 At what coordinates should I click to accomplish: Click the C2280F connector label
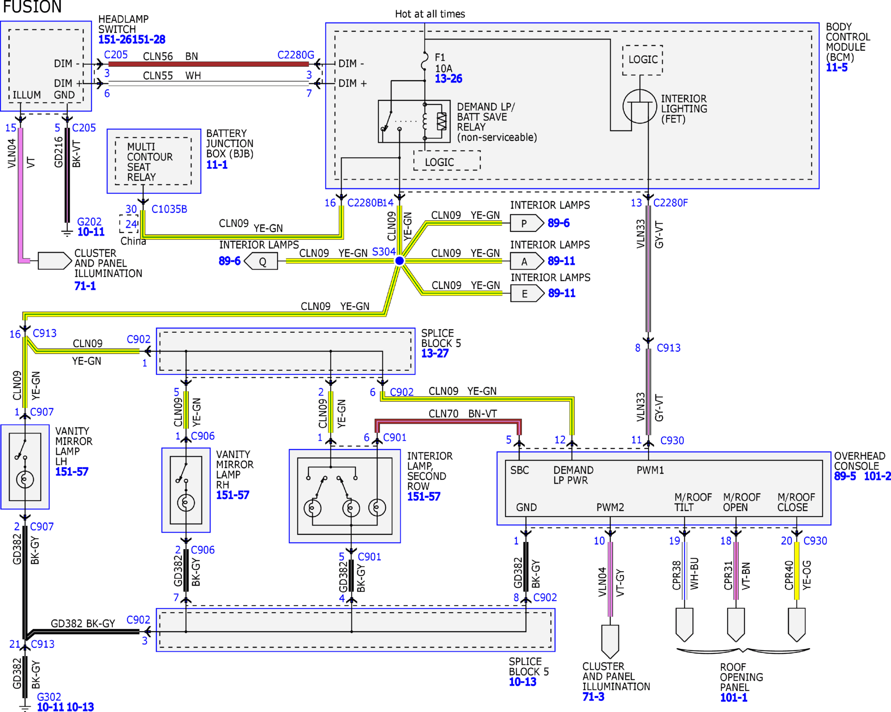point(671,203)
